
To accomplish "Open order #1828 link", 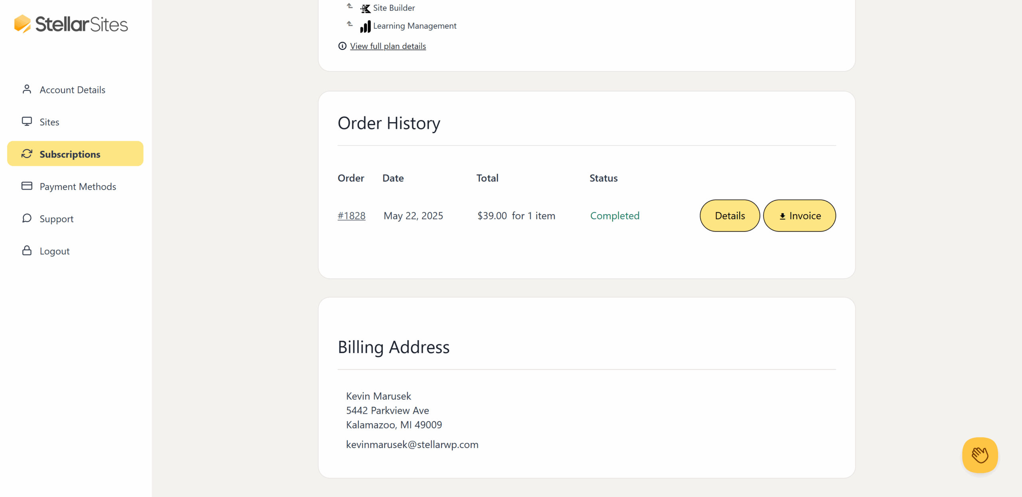I will 351,215.
